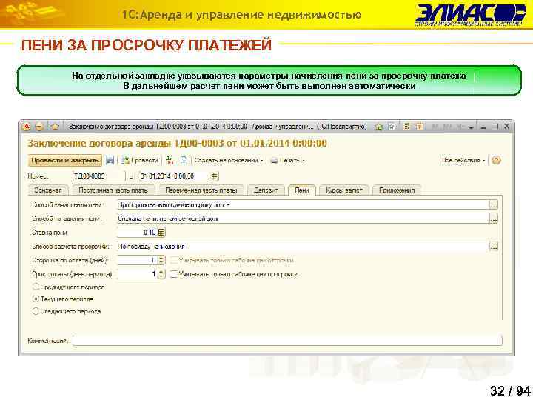Open the calendar icon in title bar
The image size is (533, 400).
pyautogui.click(x=420, y=127)
